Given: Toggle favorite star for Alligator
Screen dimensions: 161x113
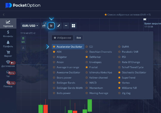Looking at the screenshot, I should tap(54, 57).
